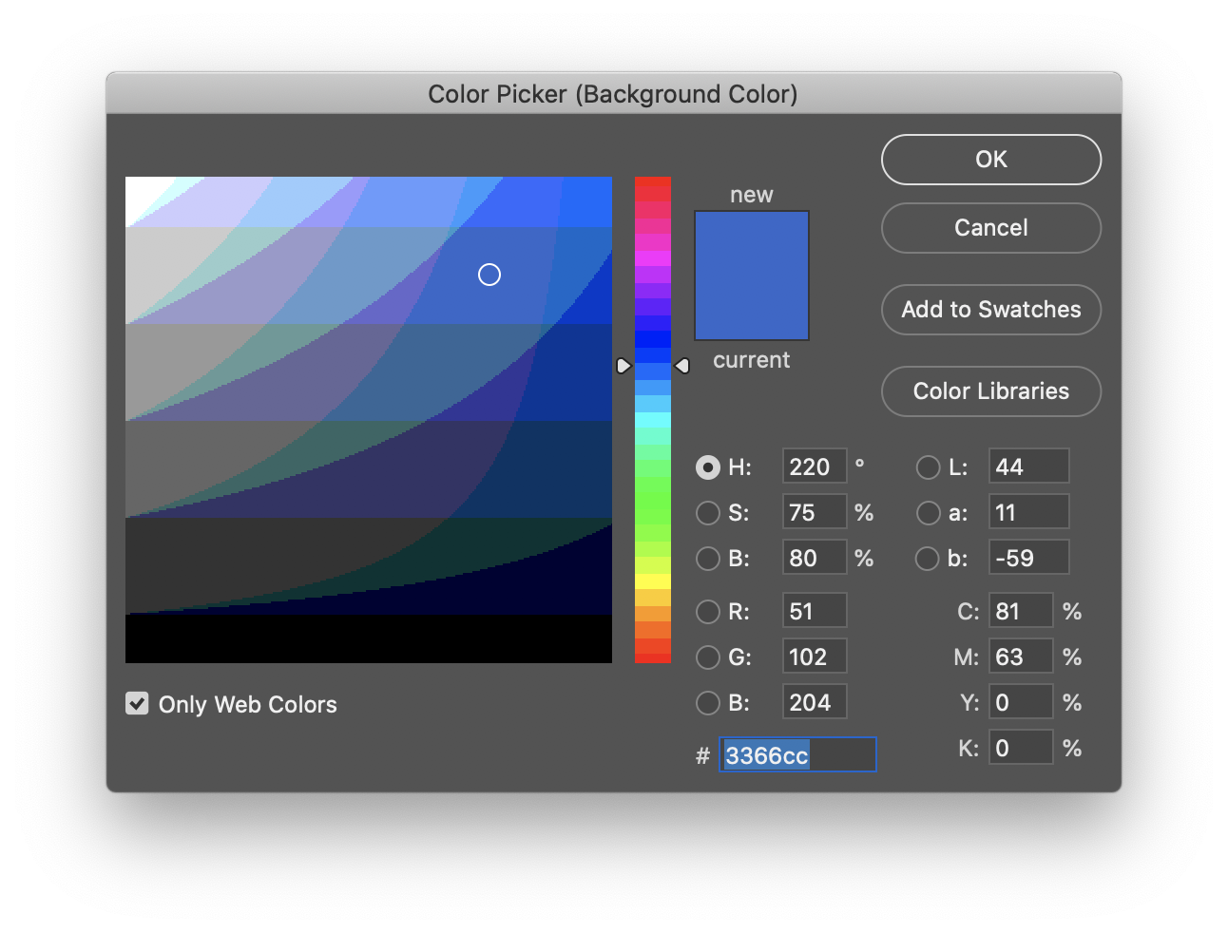Click the Hue value input field

814,467
